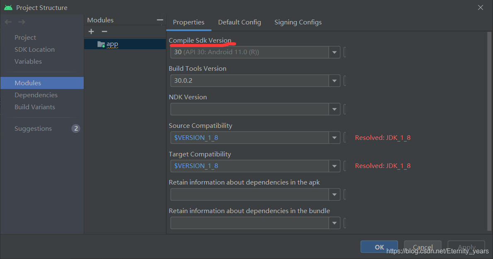Image resolution: width=493 pixels, height=259 pixels.
Task: Select the app module folder icon
Action: click(x=101, y=44)
